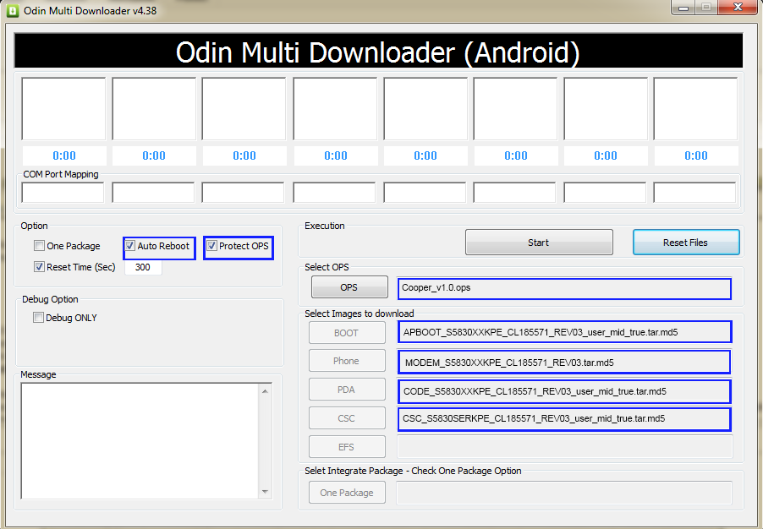This screenshot has width=763, height=529.
Task: Click the last device progress box
Action: pos(696,109)
